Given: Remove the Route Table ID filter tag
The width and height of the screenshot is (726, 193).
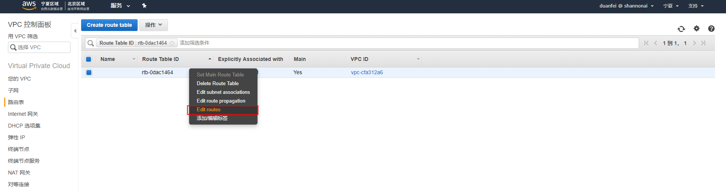Looking at the screenshot, I should coord(172,43).
